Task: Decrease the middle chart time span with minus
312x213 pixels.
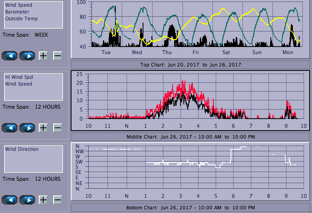Action: [x=58, y=128]
